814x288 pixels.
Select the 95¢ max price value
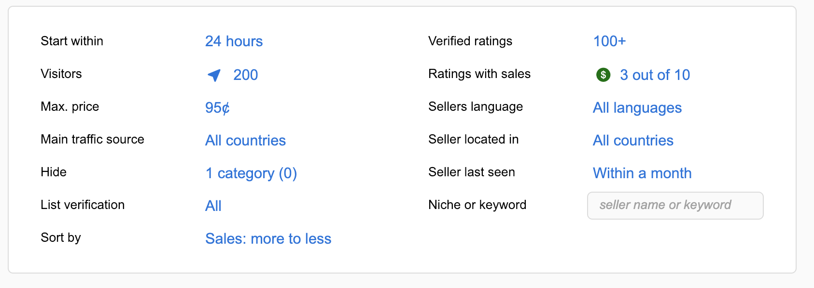(217, 107)
